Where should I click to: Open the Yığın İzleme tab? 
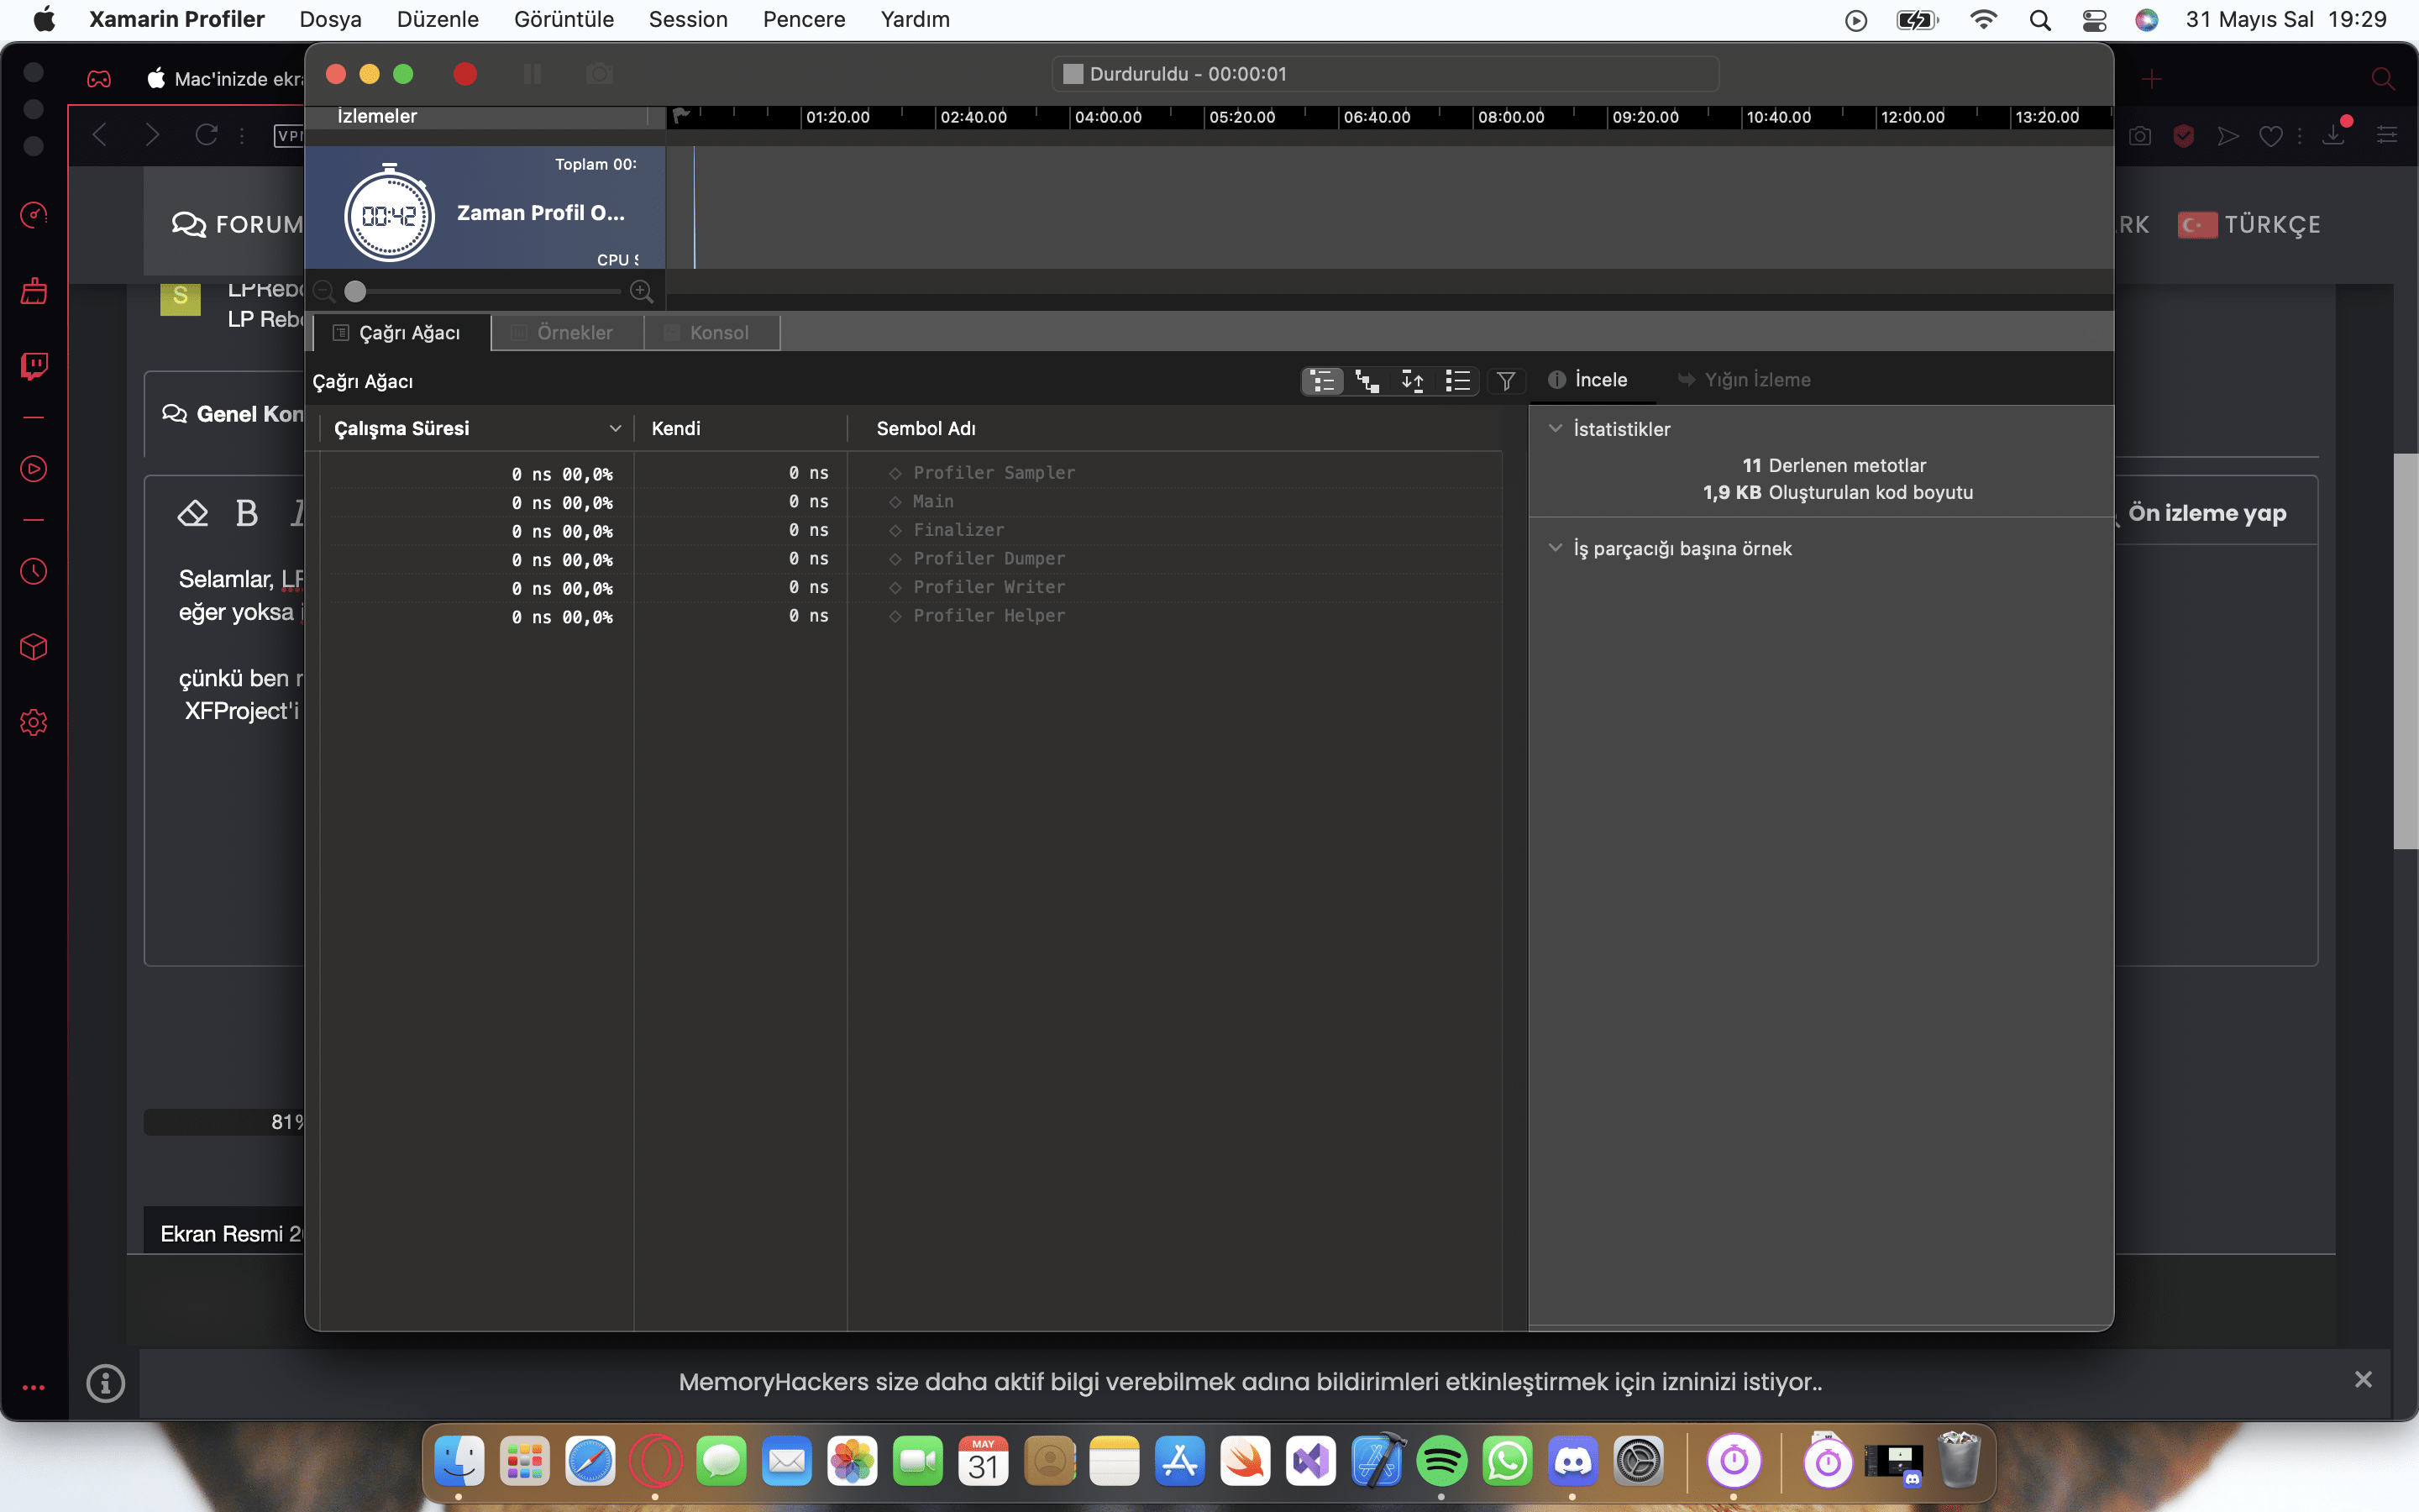click(x=1745, y=380)
